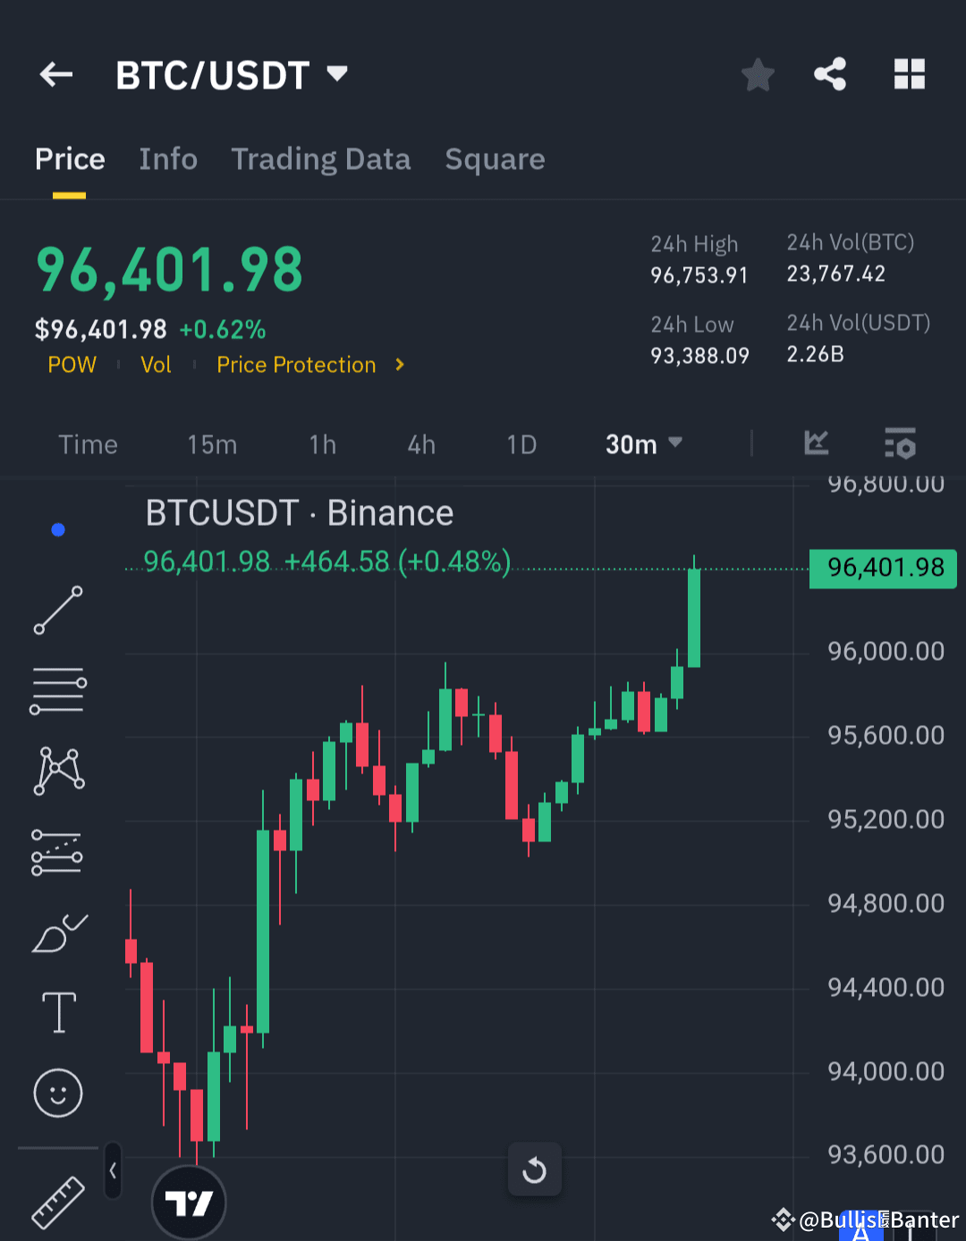Toggle the POW tag filter
Image resolution: width=966 pixels, height=1241 pixels.
click(x=72, y=364)
